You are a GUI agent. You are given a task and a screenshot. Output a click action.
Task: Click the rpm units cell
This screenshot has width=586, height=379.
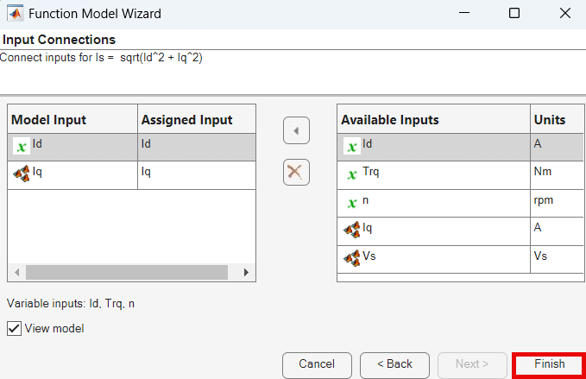point(557,203)
